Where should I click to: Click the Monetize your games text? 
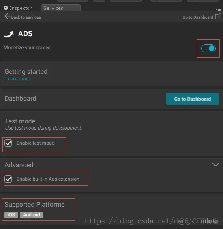click(27, 48)
